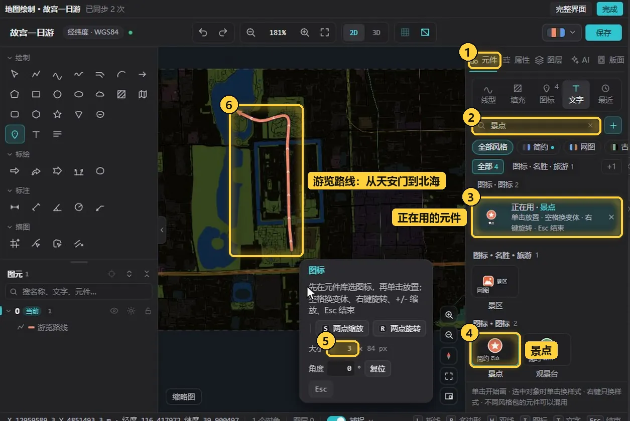Choose the angle annotation tool
The width and height of the screenshot is (630, 421).
(57, 207)
